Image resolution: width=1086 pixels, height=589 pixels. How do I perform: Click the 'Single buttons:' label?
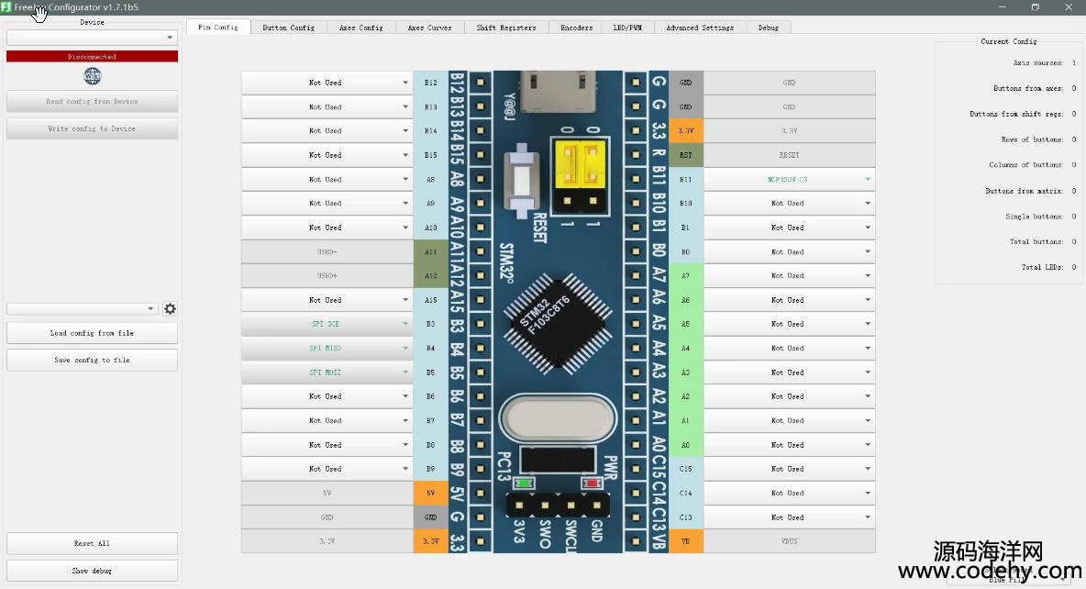click(x=1034, y=217)
